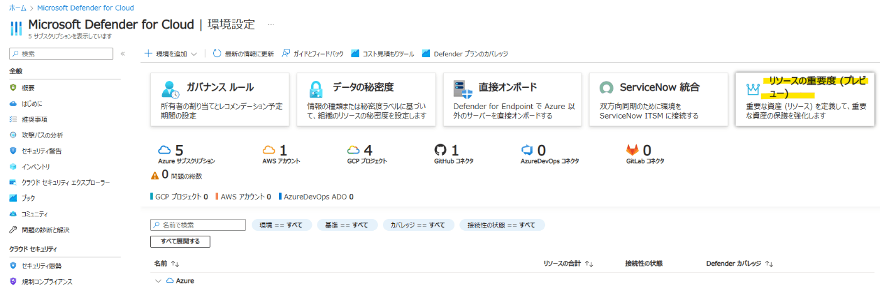The width and height of the screenshot is (880, 286).
Task: Open the ServiceNow 統合 card title
Action: pos(659,87)
